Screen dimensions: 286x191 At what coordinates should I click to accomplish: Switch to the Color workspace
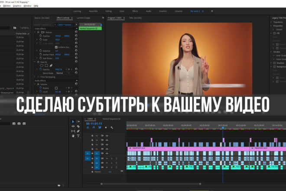[x=122, y=11]
